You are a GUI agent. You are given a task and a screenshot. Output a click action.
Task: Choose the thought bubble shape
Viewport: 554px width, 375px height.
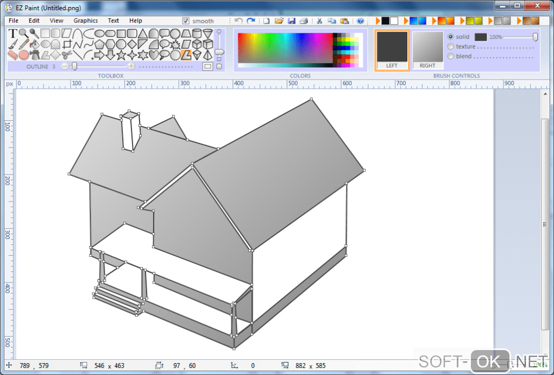pyautogui.click(x=164, y=55)
